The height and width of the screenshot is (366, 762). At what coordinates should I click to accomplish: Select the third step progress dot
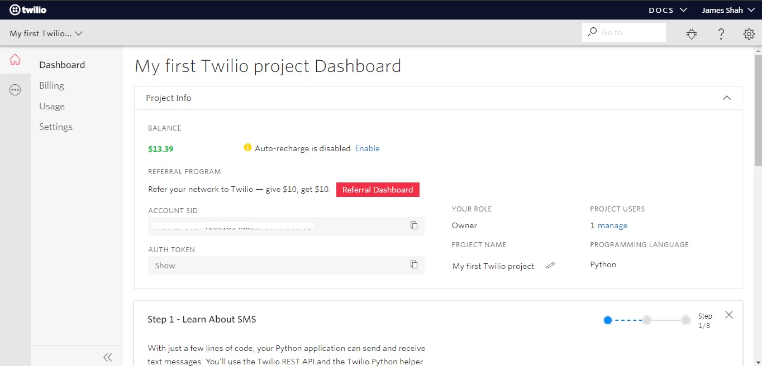pos(686,320)
